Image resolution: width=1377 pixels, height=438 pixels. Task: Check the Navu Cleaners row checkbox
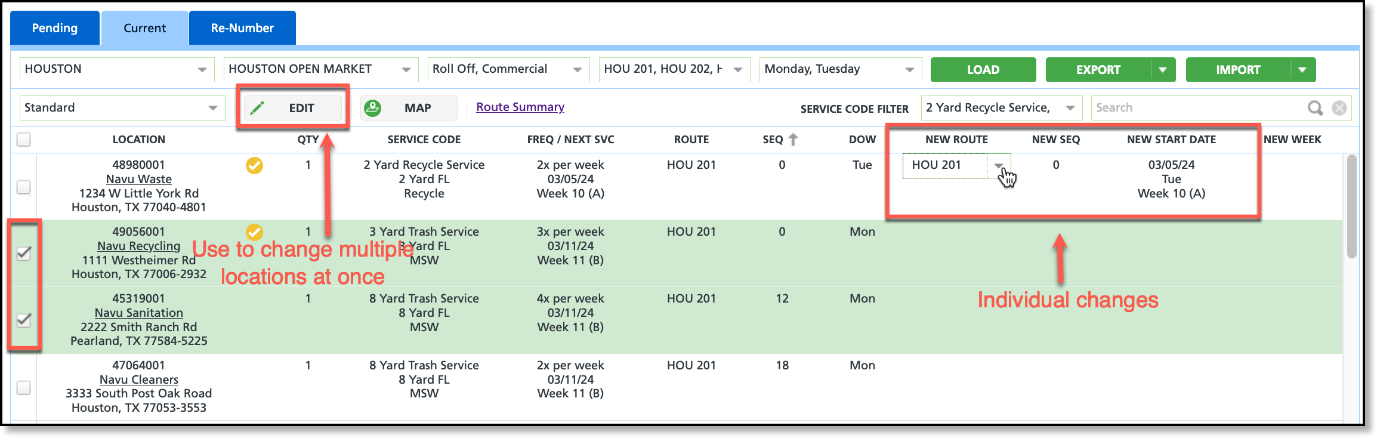point(24,387)
